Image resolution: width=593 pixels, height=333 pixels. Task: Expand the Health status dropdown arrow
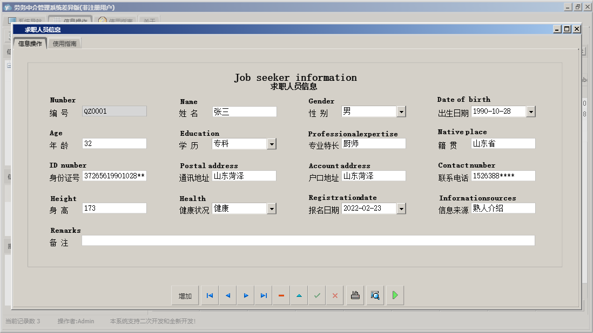click(x=272, y=209)
